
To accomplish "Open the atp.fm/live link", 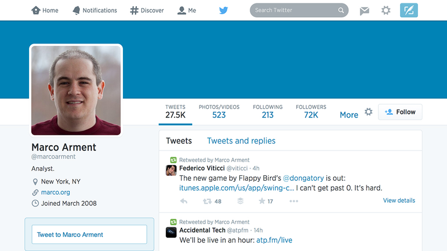I will pos(274,240).
